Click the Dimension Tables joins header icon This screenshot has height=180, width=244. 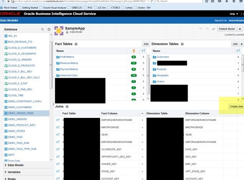(x=238, y=51)
